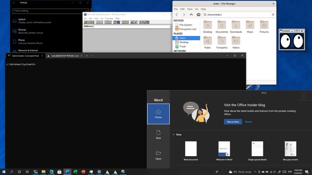Go forward in File Manager navigation
The width and height of the screenshot is (312, 175).
click(184, 15)
